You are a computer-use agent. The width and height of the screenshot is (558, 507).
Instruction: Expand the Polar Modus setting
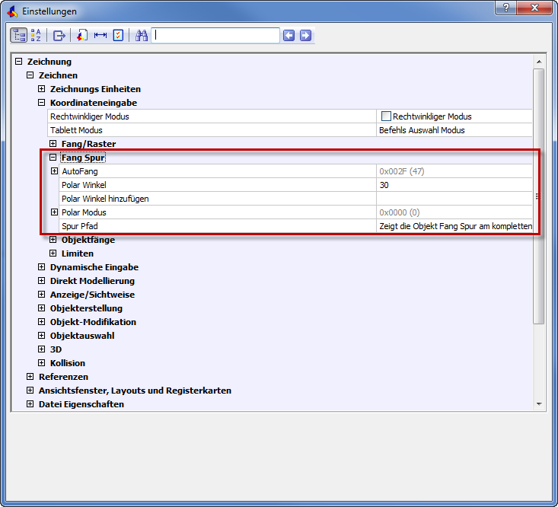coord(54,212)
